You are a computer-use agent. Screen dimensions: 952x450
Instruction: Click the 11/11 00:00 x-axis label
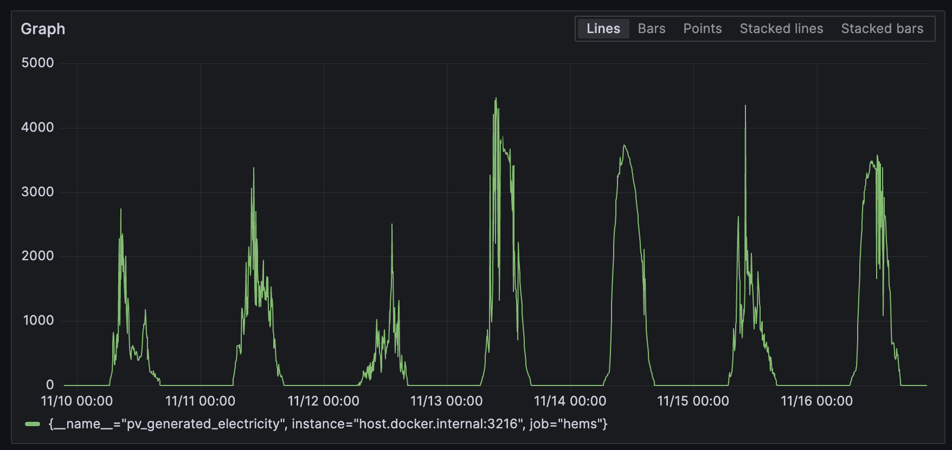pos(200,401)
